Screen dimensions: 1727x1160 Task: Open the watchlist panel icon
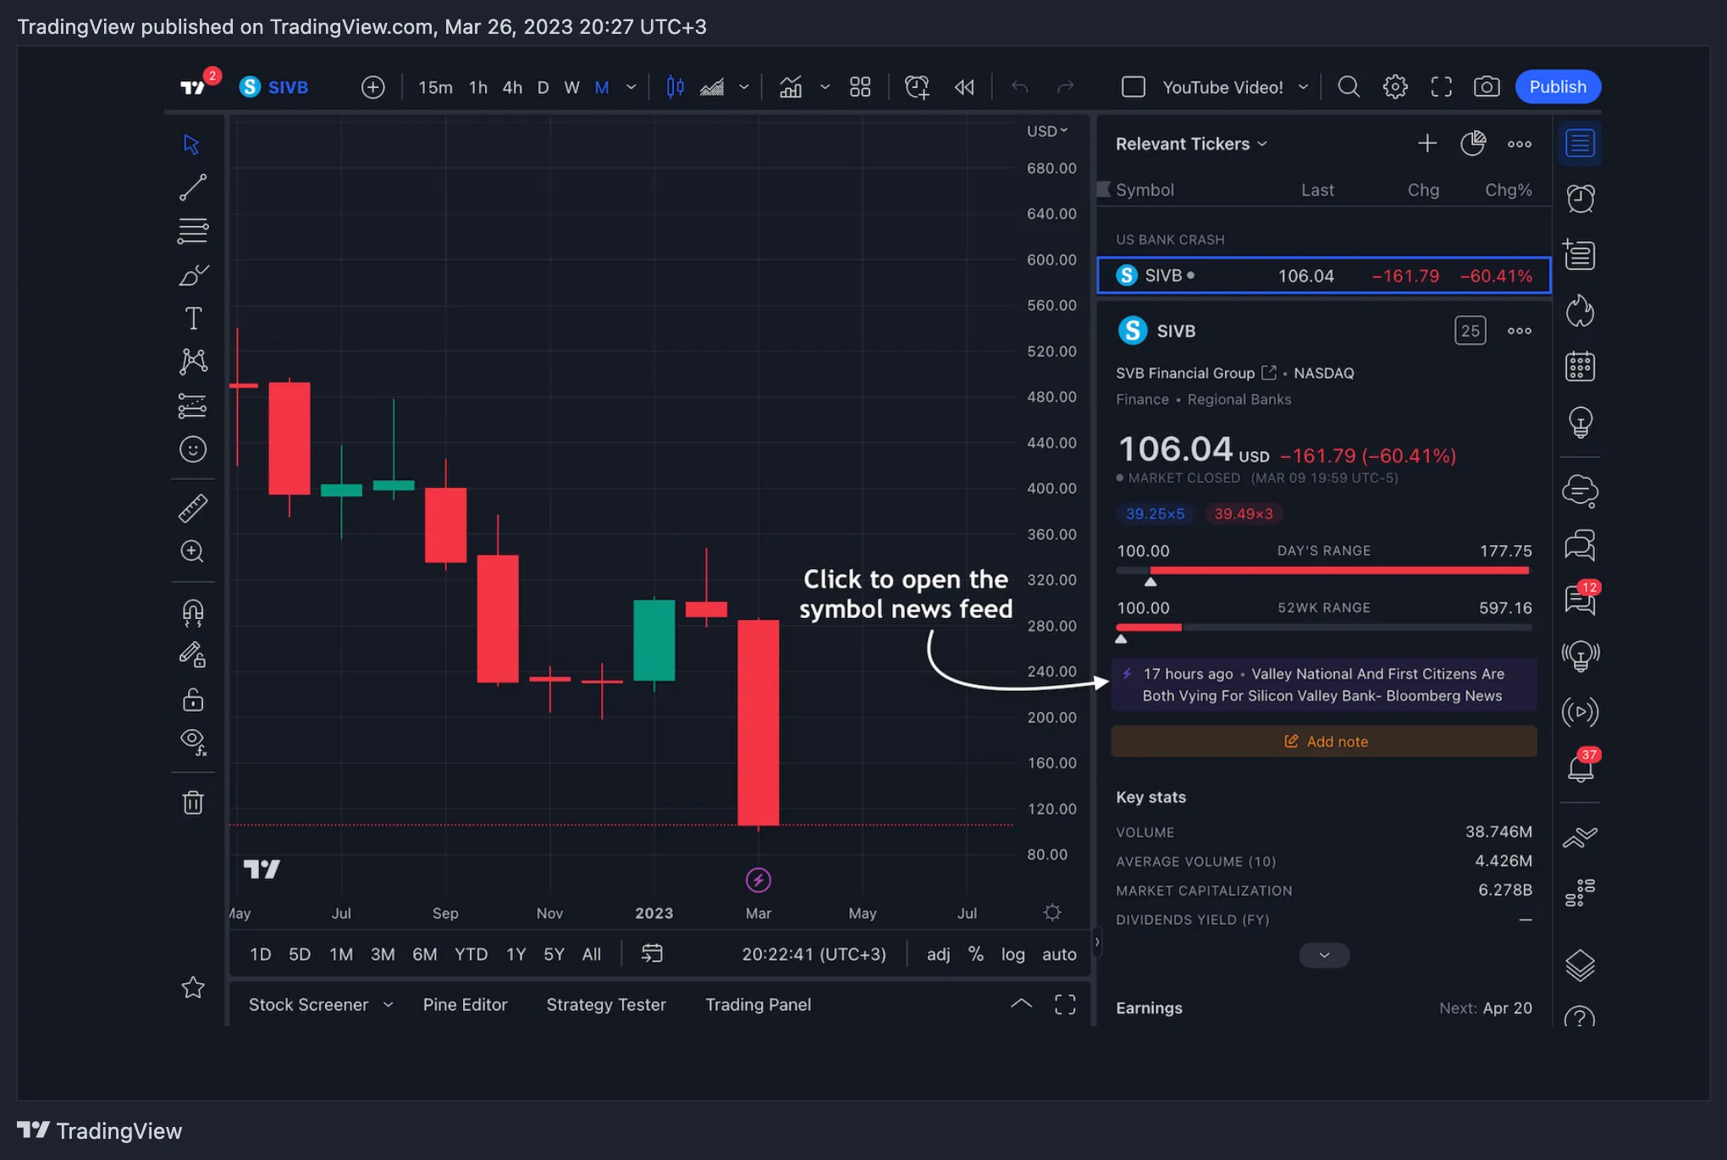click(1580, 144)
